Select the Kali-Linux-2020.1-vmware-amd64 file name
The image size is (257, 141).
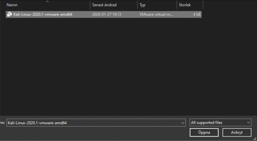pos(43,14)
